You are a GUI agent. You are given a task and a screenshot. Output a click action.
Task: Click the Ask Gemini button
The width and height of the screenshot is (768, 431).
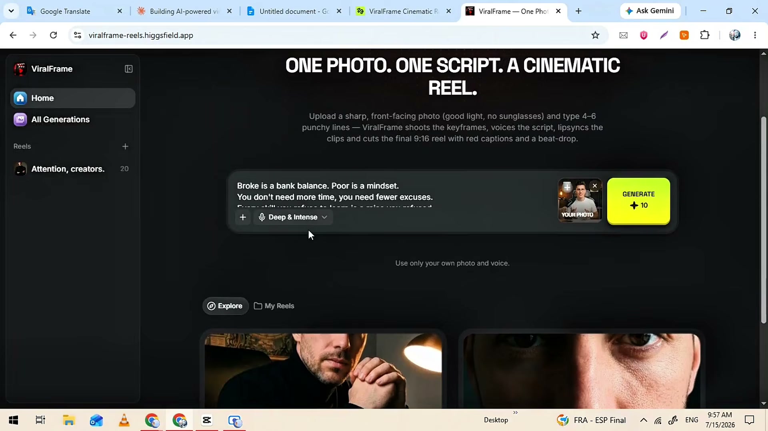[x=650, y=11]
